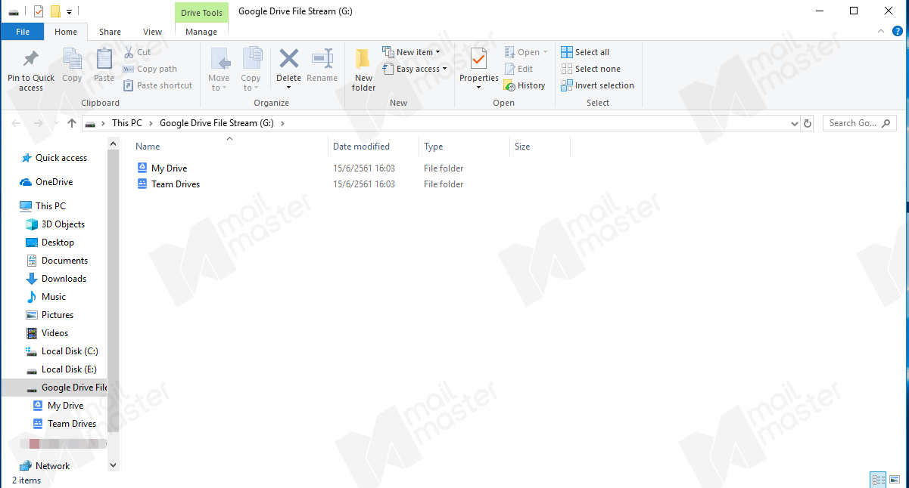
Task: Open the My Drive folder in list
Action: (x=169, y=168)
